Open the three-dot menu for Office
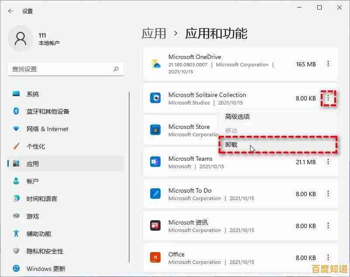The image size is (350, 277). (x=328, y=258)
